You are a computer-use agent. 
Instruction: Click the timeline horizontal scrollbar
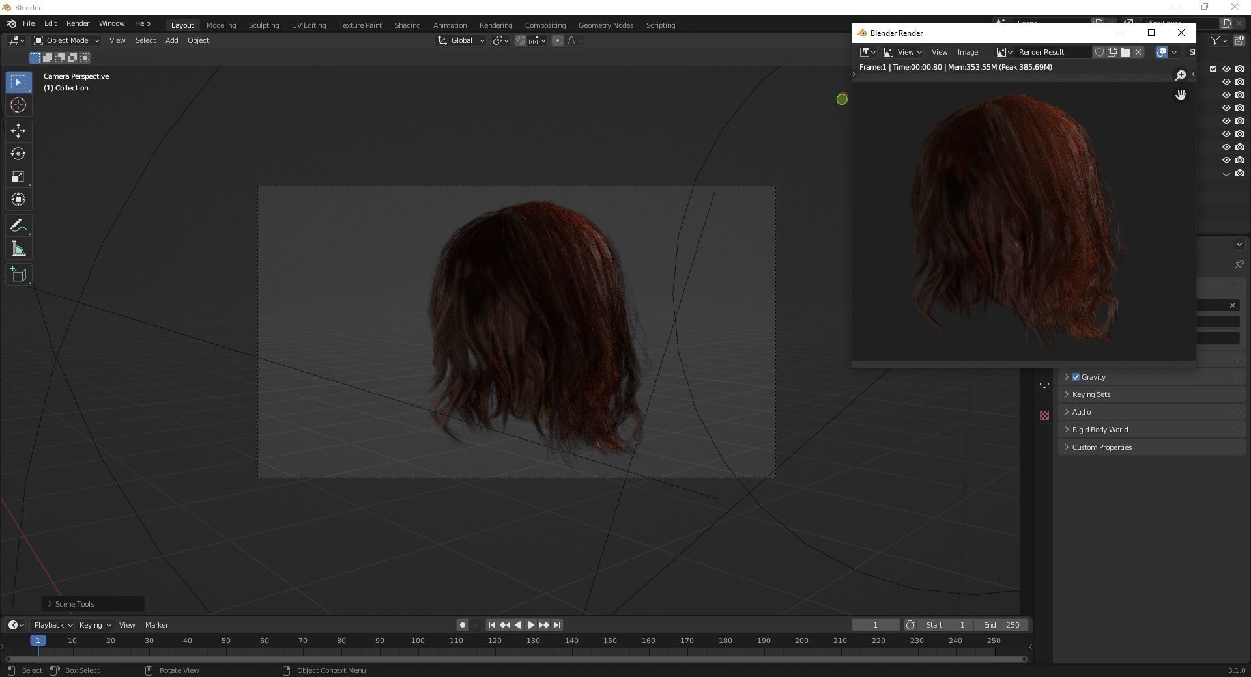516,659
